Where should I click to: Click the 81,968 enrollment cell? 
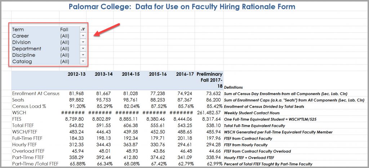point(77,93)
